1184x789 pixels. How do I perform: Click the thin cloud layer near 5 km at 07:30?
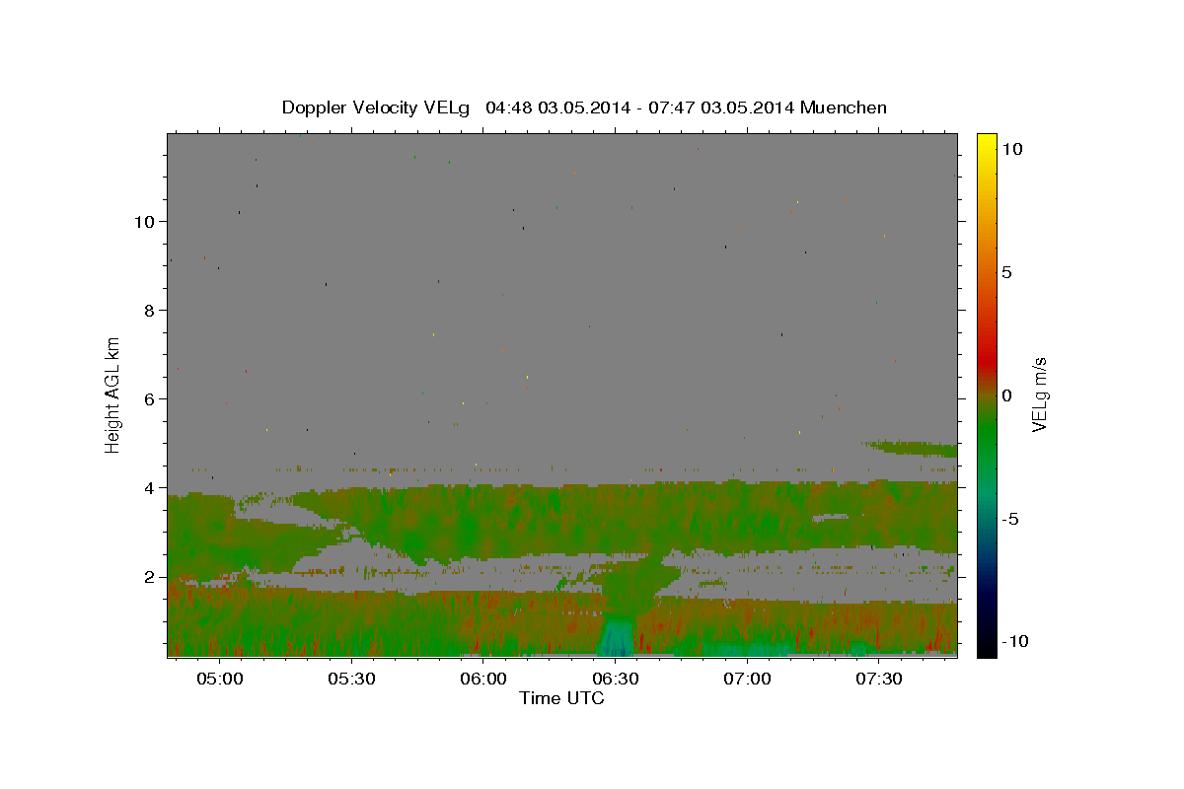(913, 449)
